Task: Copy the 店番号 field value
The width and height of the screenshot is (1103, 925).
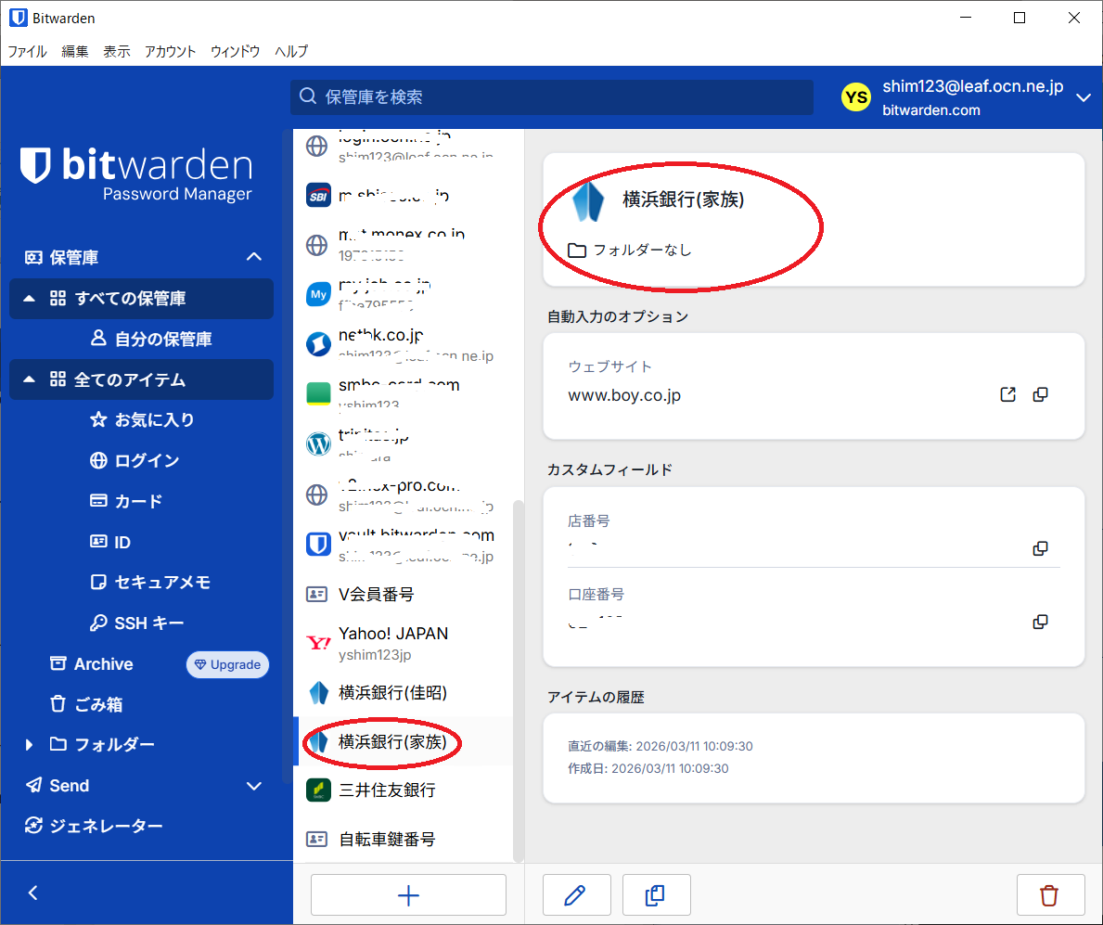Action: tap(1040, 548)
